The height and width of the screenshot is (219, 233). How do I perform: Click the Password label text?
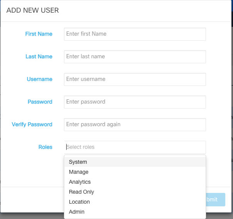pyautogui.click(x=40, y=102)
